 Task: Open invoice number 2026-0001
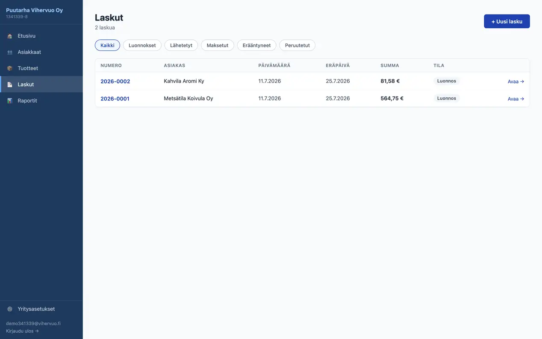[x=115, y=99]
